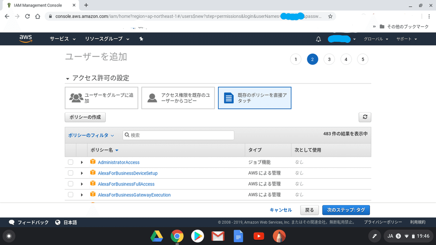This screenshot has height=245, width=436.
Task: Click the policy icon beside AlexaForBusinessFullAccess
Action: click(x=93, y=184)
